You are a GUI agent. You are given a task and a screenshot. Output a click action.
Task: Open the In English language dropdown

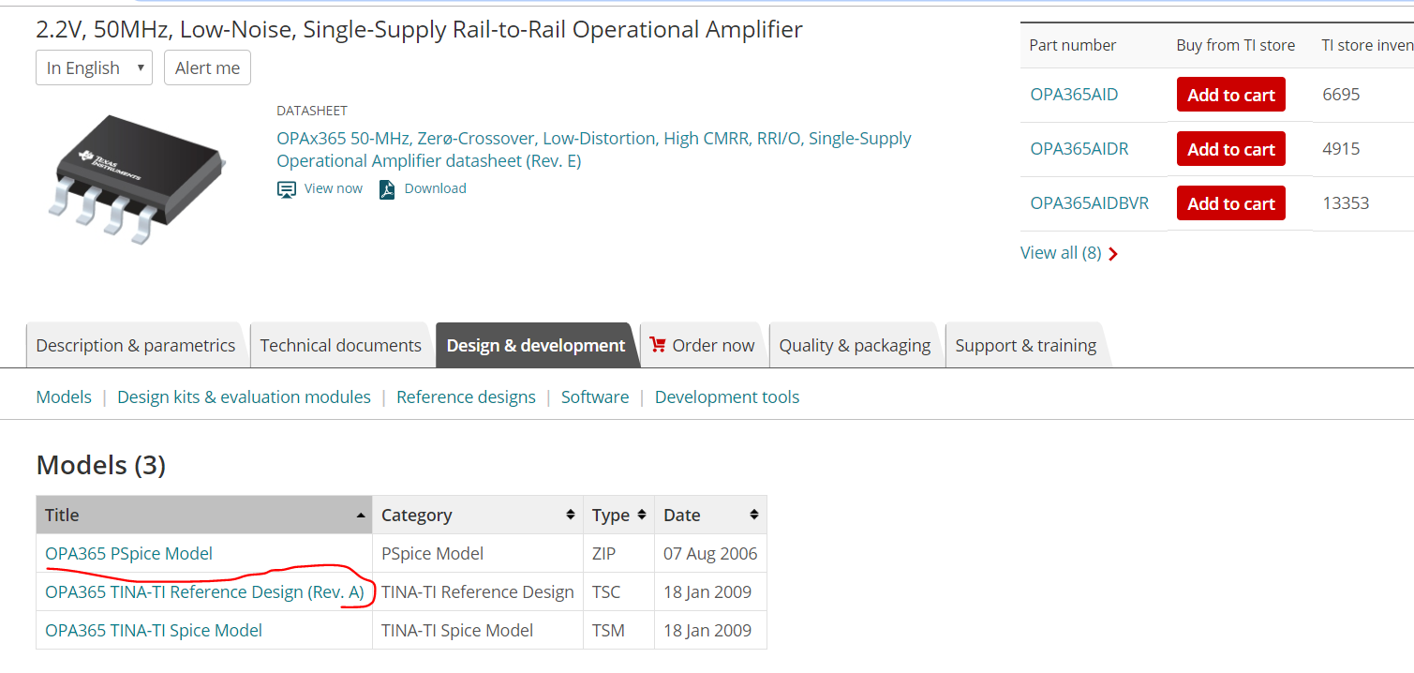click(x=94, y=67)
